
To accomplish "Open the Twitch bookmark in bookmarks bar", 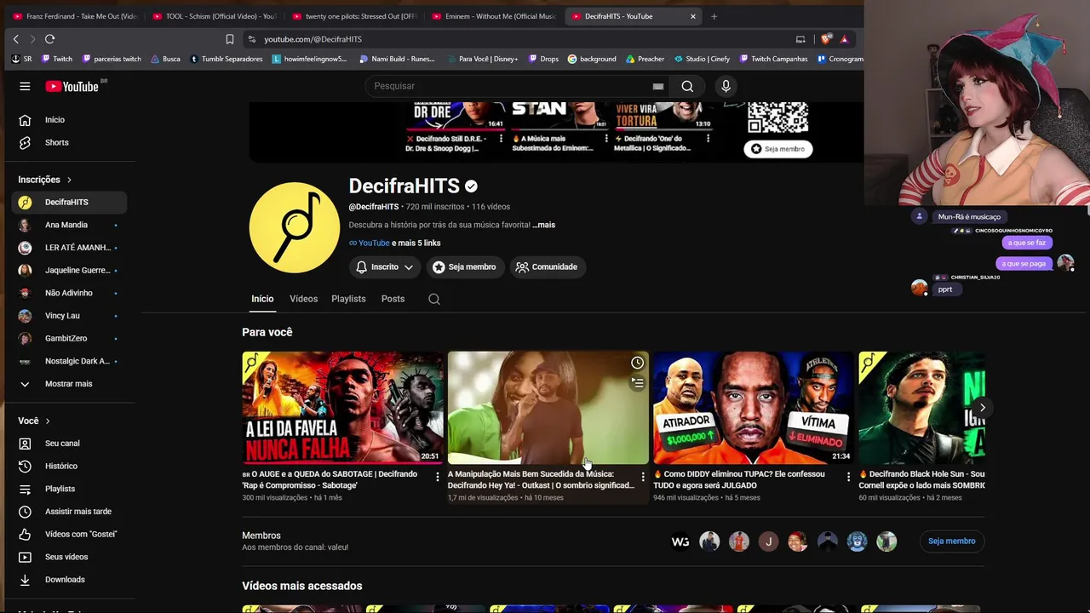I will 56,59.
